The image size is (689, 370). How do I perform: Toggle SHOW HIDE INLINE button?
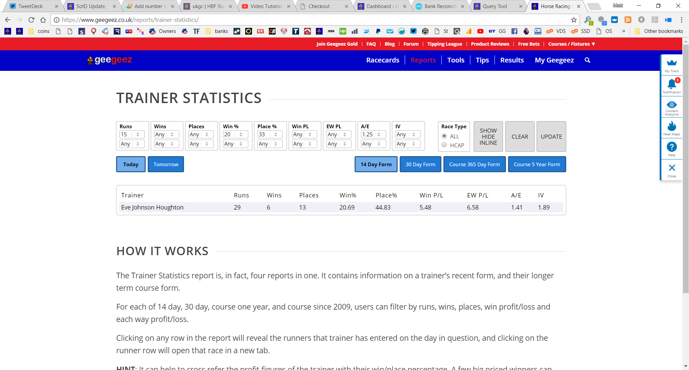pos(488,137)
